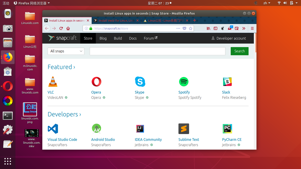
Task: Open the Visual Studio Code text link
Action: tap(62, 139)
